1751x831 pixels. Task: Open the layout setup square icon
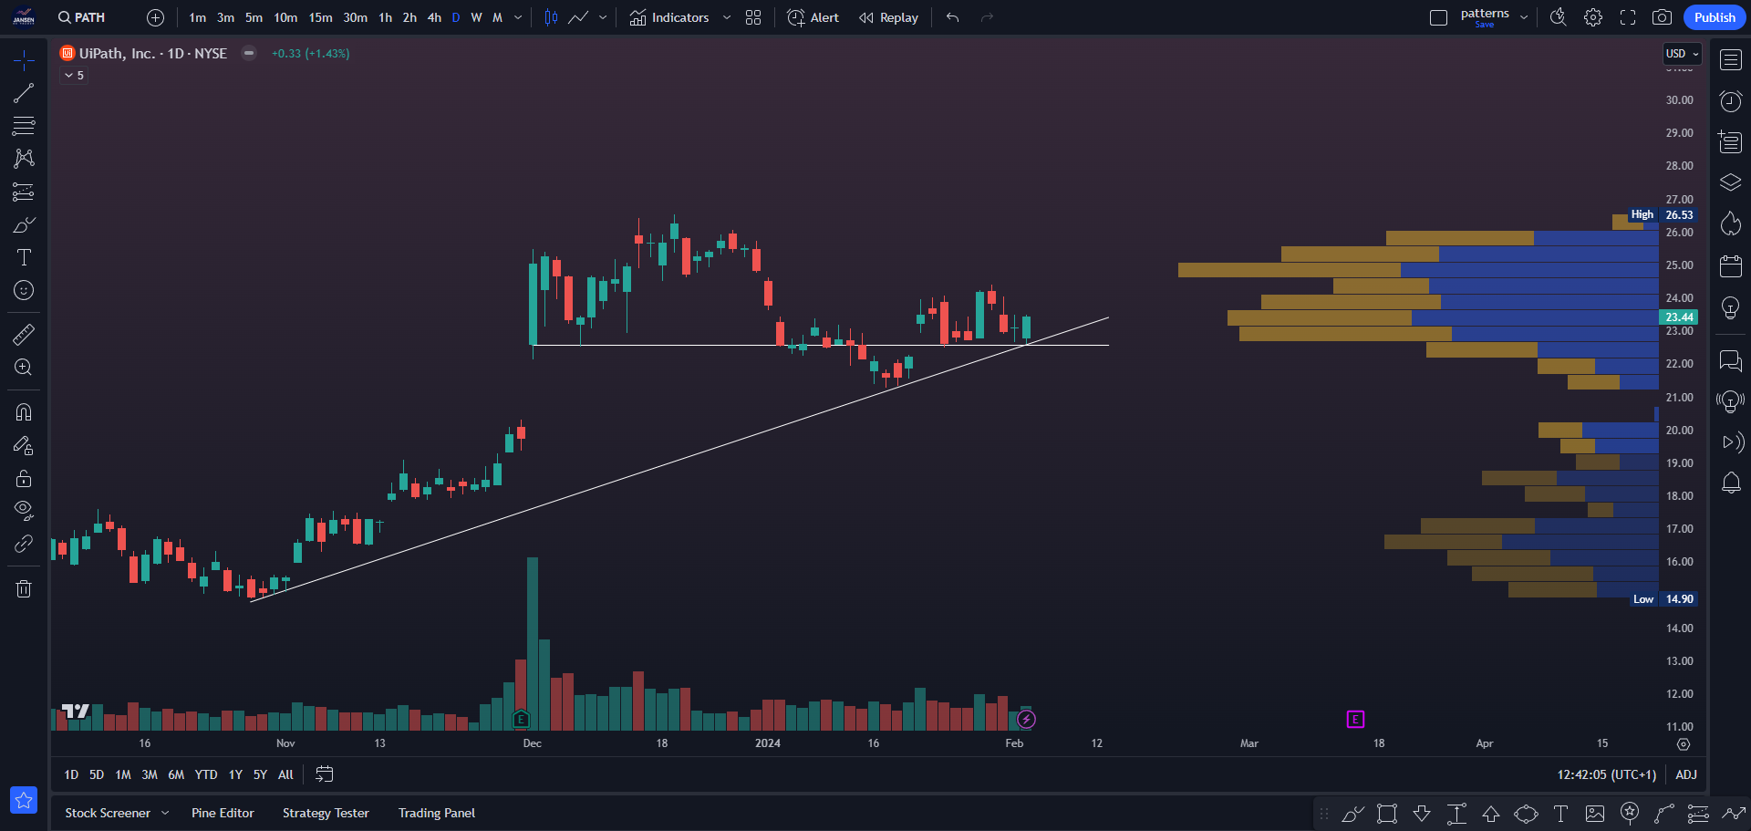pos(1438,17)
